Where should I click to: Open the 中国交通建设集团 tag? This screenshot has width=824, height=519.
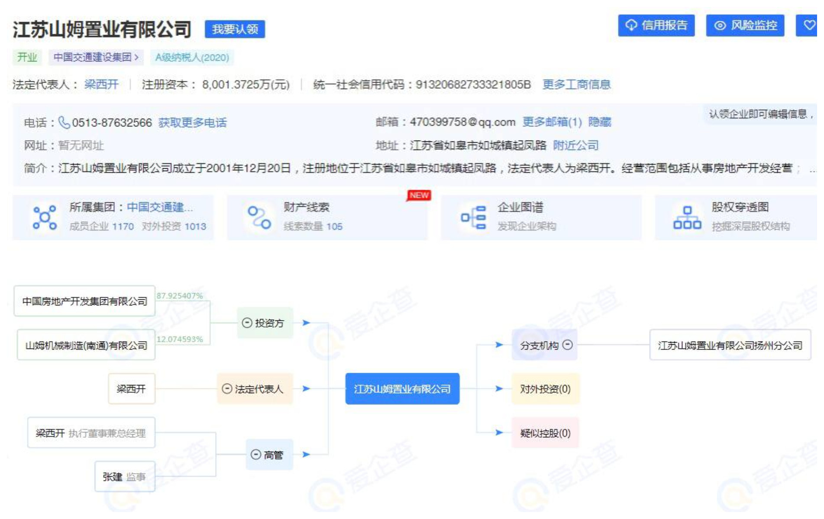[96, 58]
